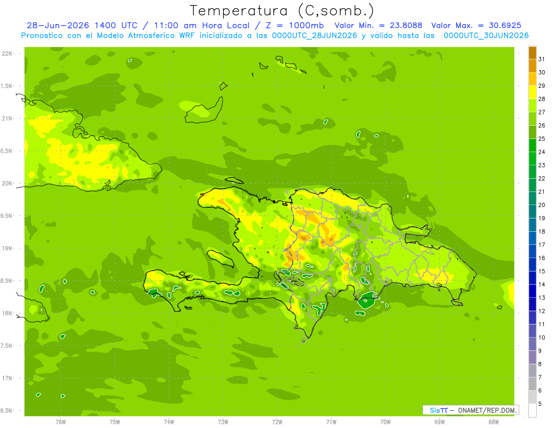Image resolution: width=554 pixels, height=428 pixels.
Task: Select the 75W longitude axis label
Action: coord(114,422)
